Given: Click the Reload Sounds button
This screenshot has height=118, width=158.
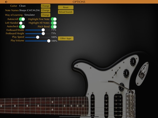Looking at the screenshot, I should (x=66, y=12).
